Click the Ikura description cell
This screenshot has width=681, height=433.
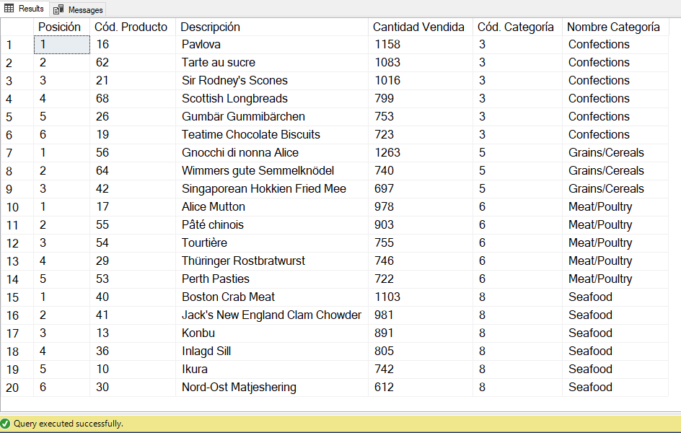click(272, 369)
